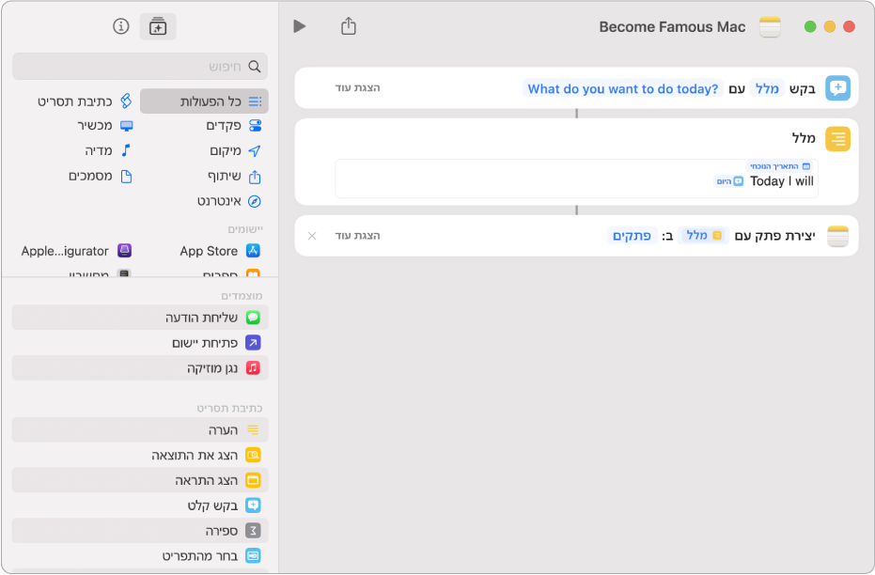Change the מלל input type in the ask action
The height and width of the screenshot is (575, 875).
tap(767, 88)
